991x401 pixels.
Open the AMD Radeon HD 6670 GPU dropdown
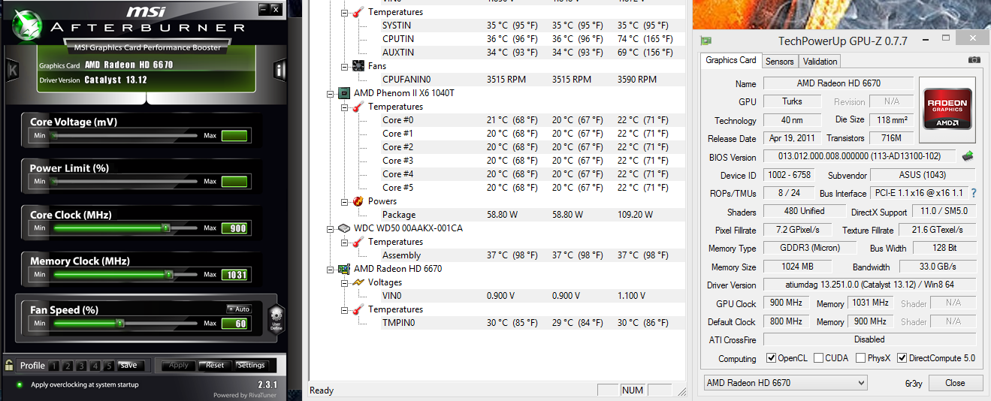[785, 383]
